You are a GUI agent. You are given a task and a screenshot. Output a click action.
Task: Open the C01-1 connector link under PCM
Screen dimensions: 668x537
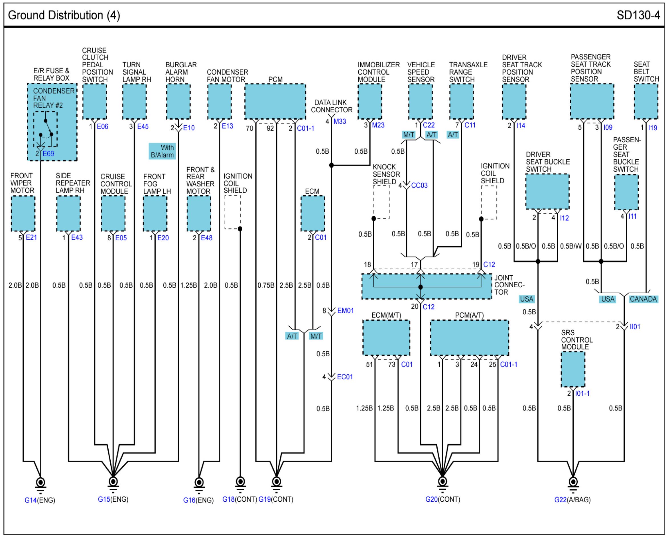click(x=306, y=128)
